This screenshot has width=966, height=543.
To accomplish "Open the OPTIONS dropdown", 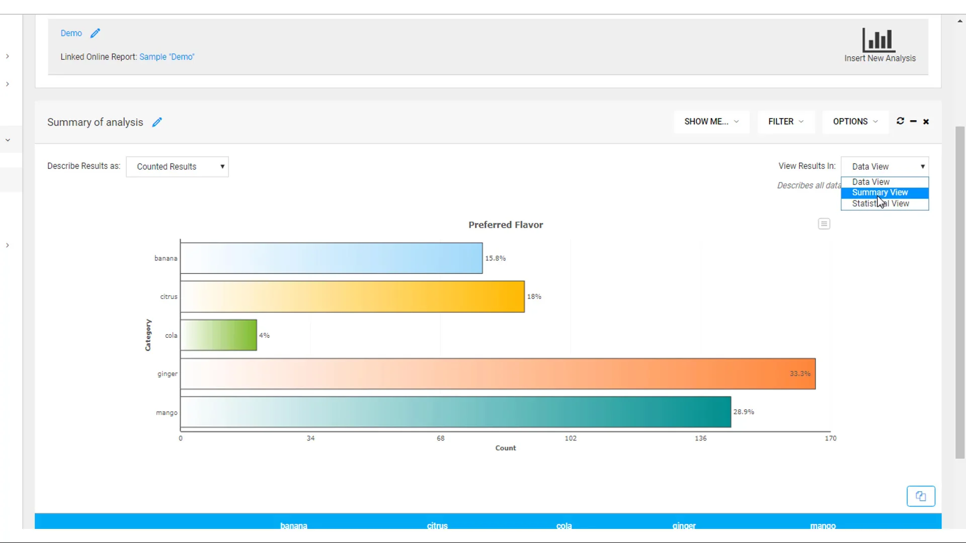I will coord(855,122).
